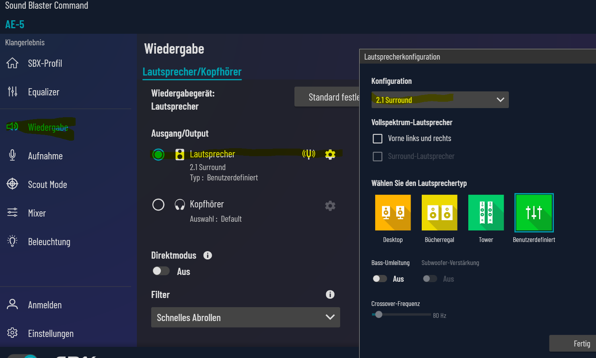This screenshot has width=596, height=358.
Task: Open Equalizer section
Action: pos(43,92)
